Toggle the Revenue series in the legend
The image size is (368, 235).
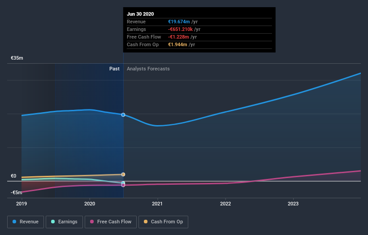coord(26,222)
